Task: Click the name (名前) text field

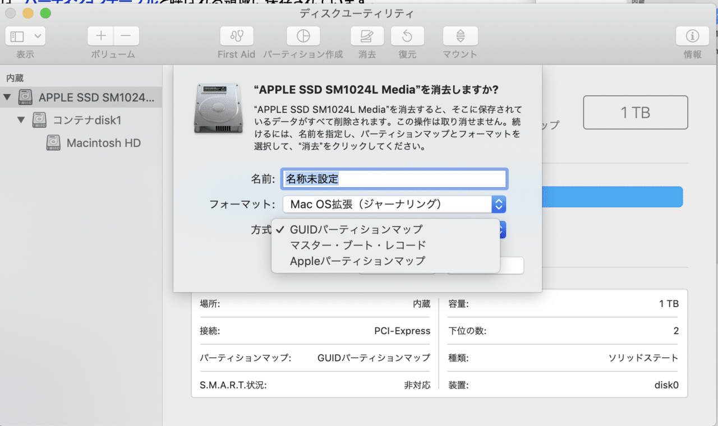Action: 394,179
